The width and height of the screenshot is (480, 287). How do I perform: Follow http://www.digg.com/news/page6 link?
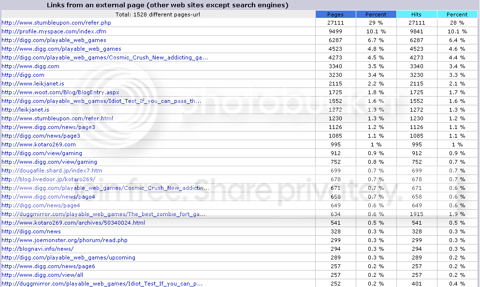pyautogui.click(x=48, y=267)
